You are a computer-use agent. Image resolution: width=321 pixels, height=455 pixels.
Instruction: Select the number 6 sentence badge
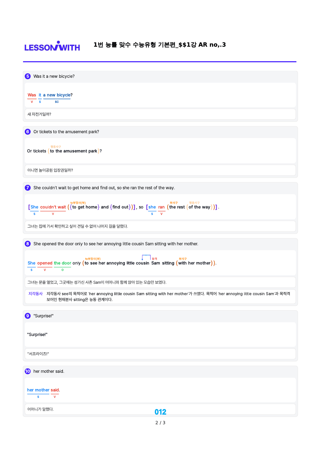click(28, 132)
